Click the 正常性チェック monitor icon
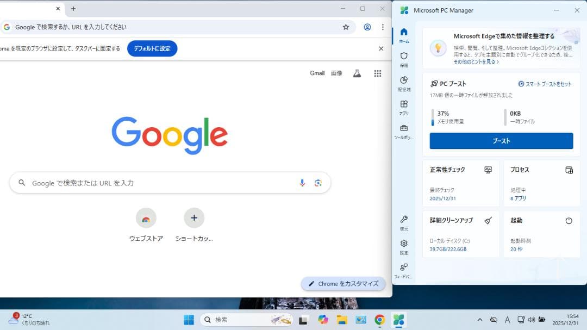The image size is (587, 330). [487, 170]
